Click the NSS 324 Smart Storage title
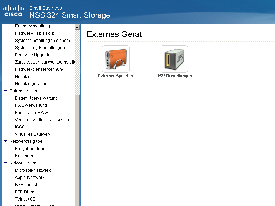 coord(69,15)
